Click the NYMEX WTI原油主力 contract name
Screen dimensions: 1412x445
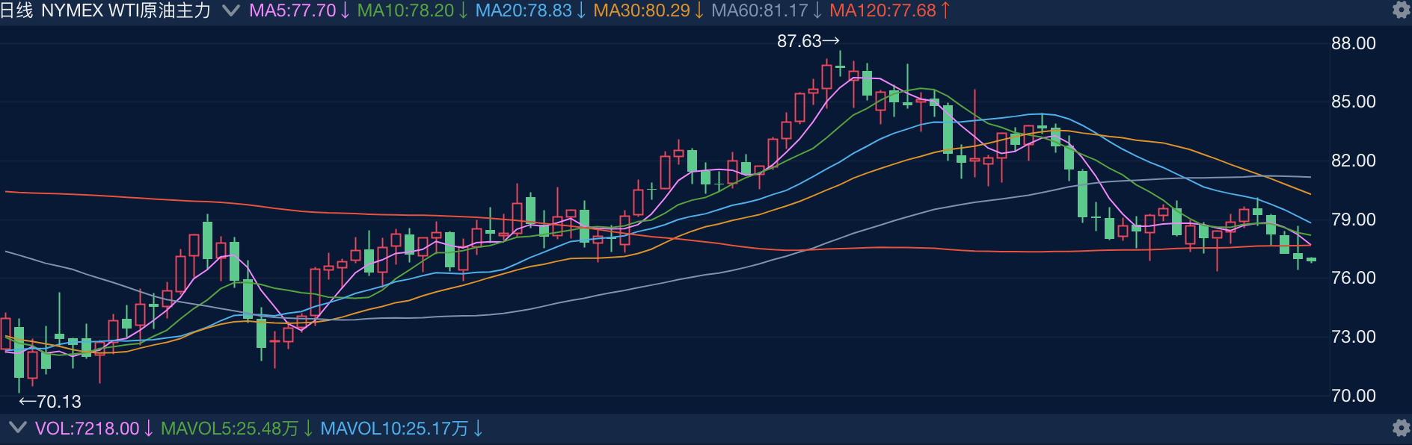[x=126, y=10]
